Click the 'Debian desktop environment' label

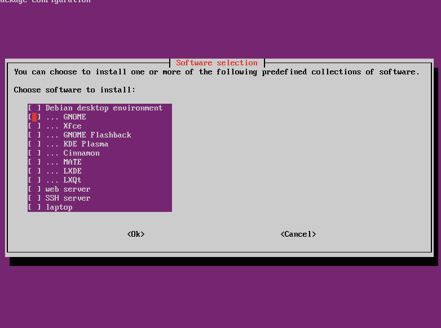pyautogui.click(x=104, y=108)
